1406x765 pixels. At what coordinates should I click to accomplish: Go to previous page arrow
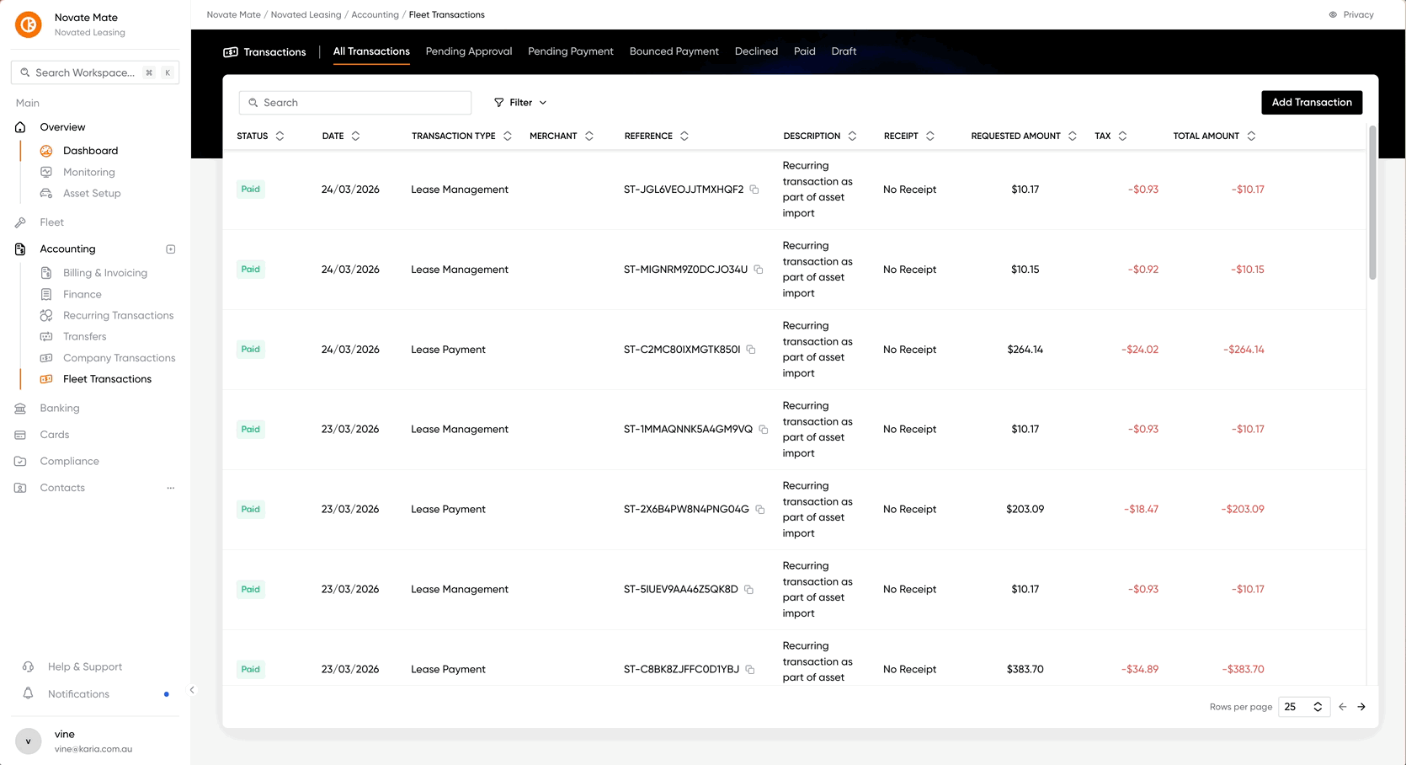tap(1342, 707)
